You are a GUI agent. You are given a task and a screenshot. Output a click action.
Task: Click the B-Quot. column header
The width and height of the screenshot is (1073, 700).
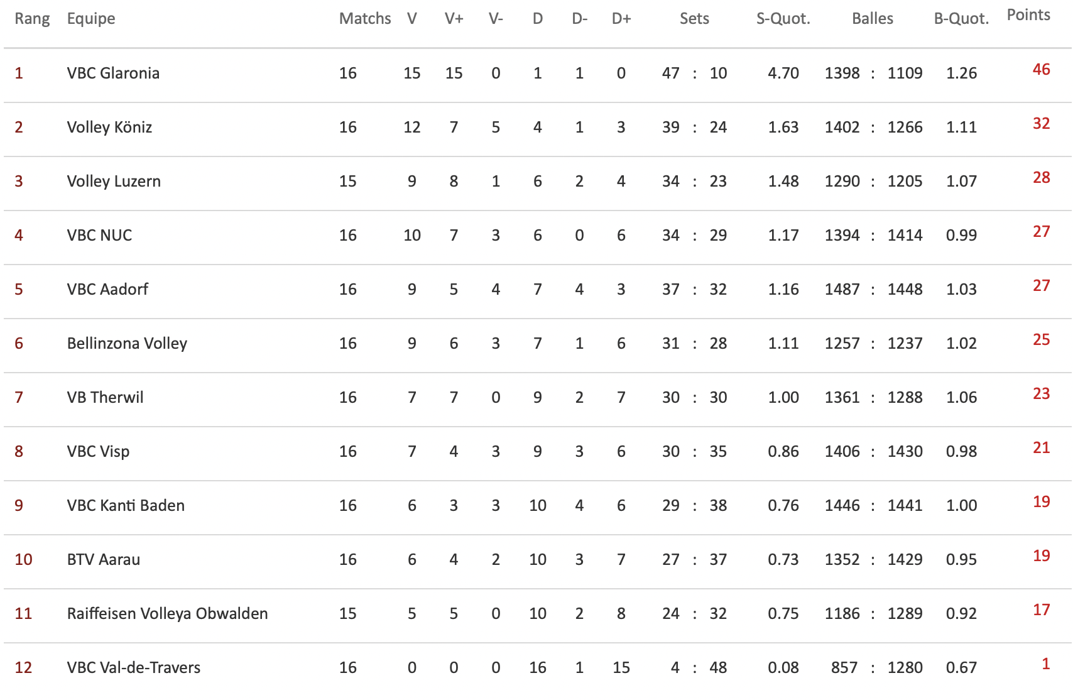click(961, 19)
